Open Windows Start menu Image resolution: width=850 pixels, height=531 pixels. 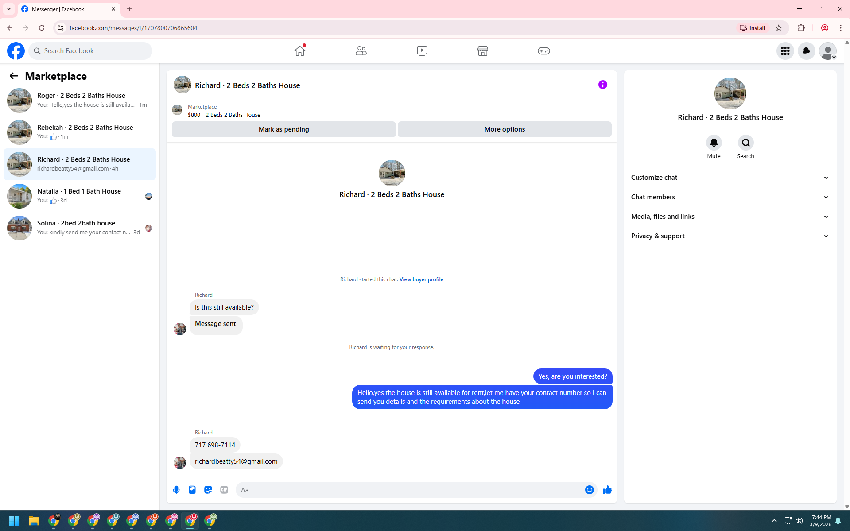14,521
